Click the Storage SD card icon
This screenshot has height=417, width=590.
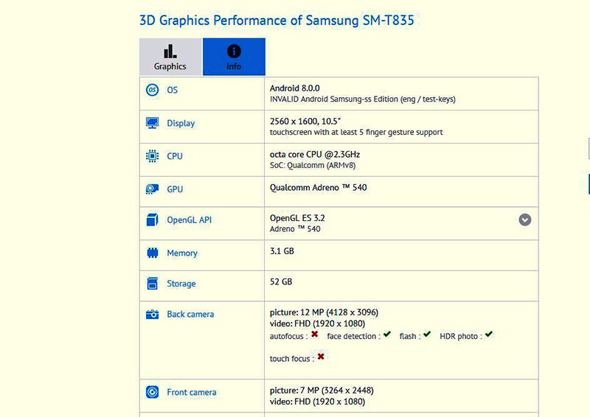[153, 284]
